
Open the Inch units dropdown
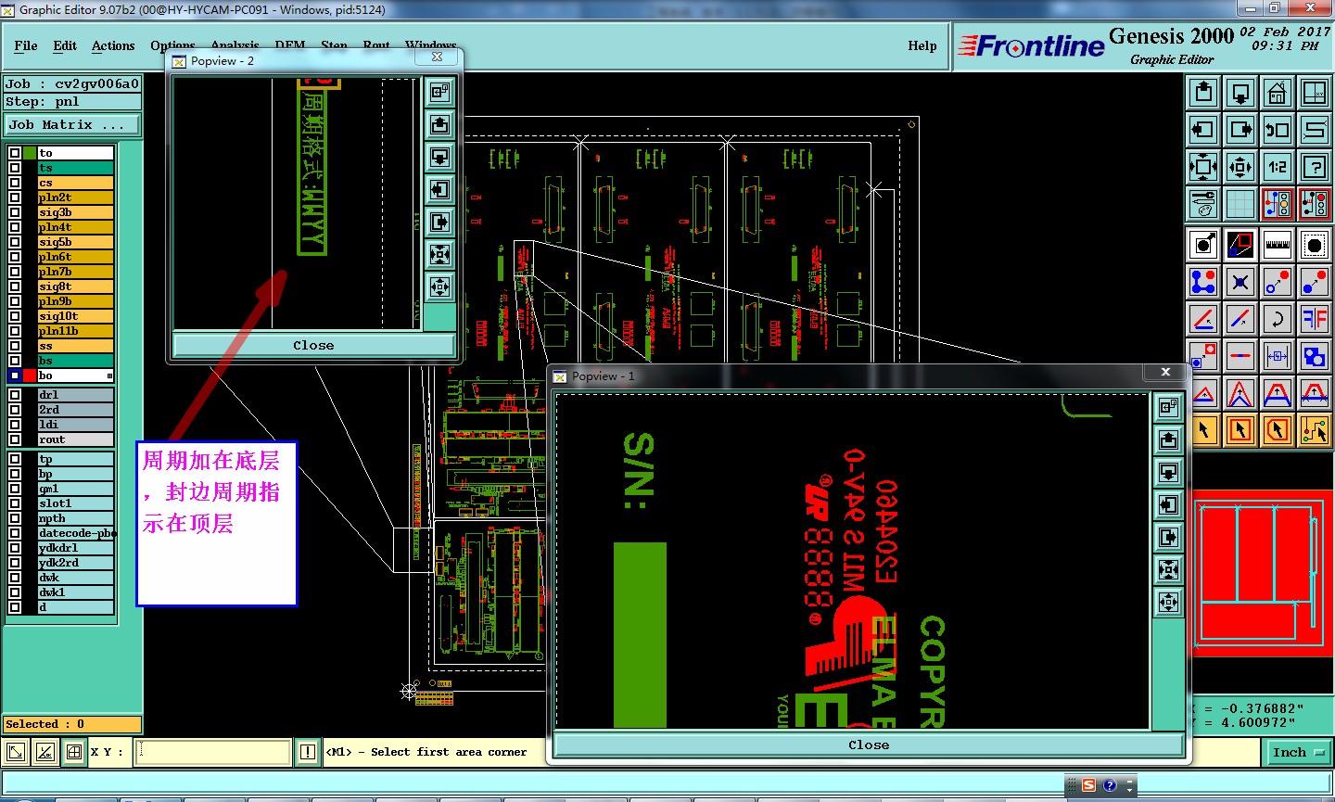pos(1299,753)
